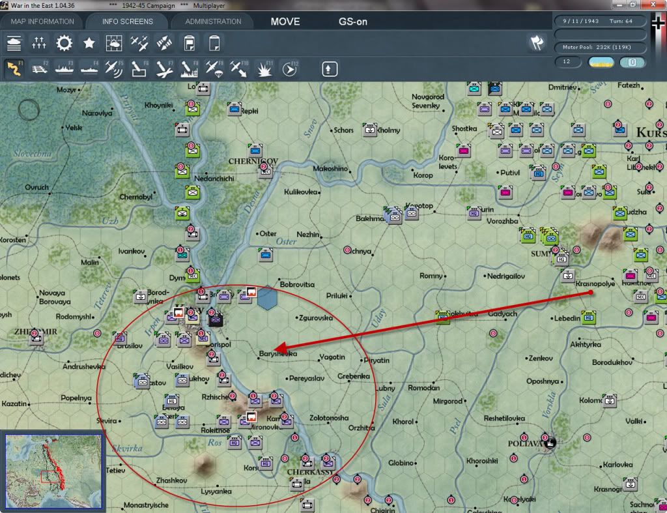Open the losses screen with crosses icon
This screenshot has height=513, width=667.
coord(38,43)
